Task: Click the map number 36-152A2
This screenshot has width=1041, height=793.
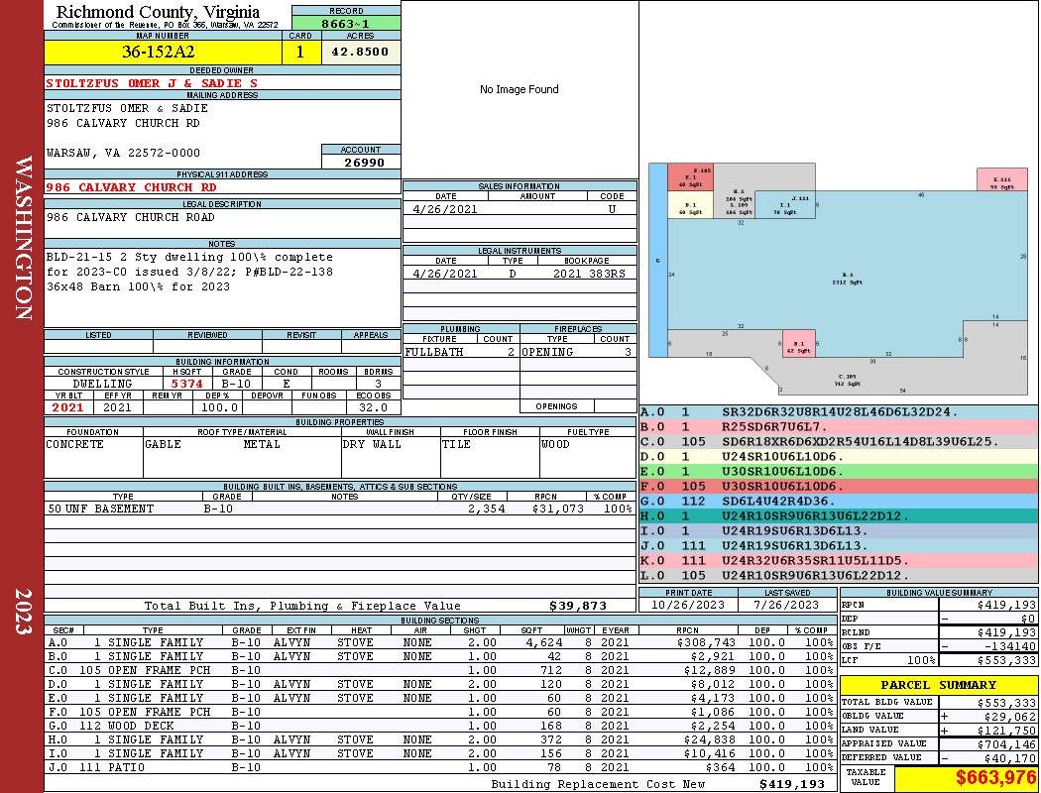Action: [158, 52]
